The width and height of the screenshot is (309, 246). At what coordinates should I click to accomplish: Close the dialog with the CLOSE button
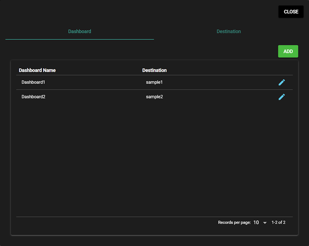point(291,12)
